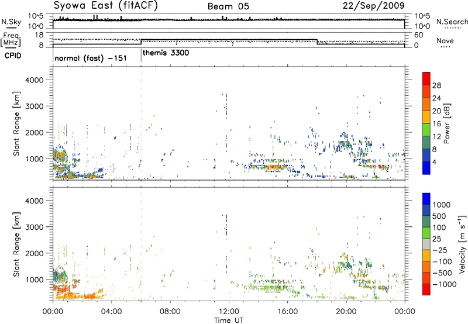Image resolution: width=468 pixels, height=324 pixels.
Task: Click velocity panel 'Slant Range [km]' label
Action: [x=16, y=244]
